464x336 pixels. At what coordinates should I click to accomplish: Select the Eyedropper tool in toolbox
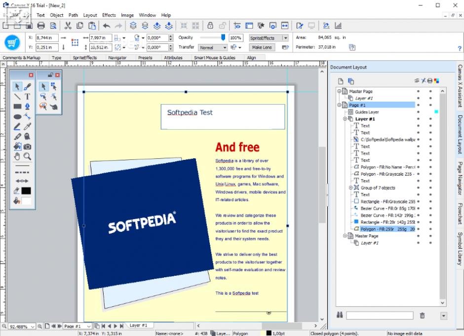click(x=28, y=127)
